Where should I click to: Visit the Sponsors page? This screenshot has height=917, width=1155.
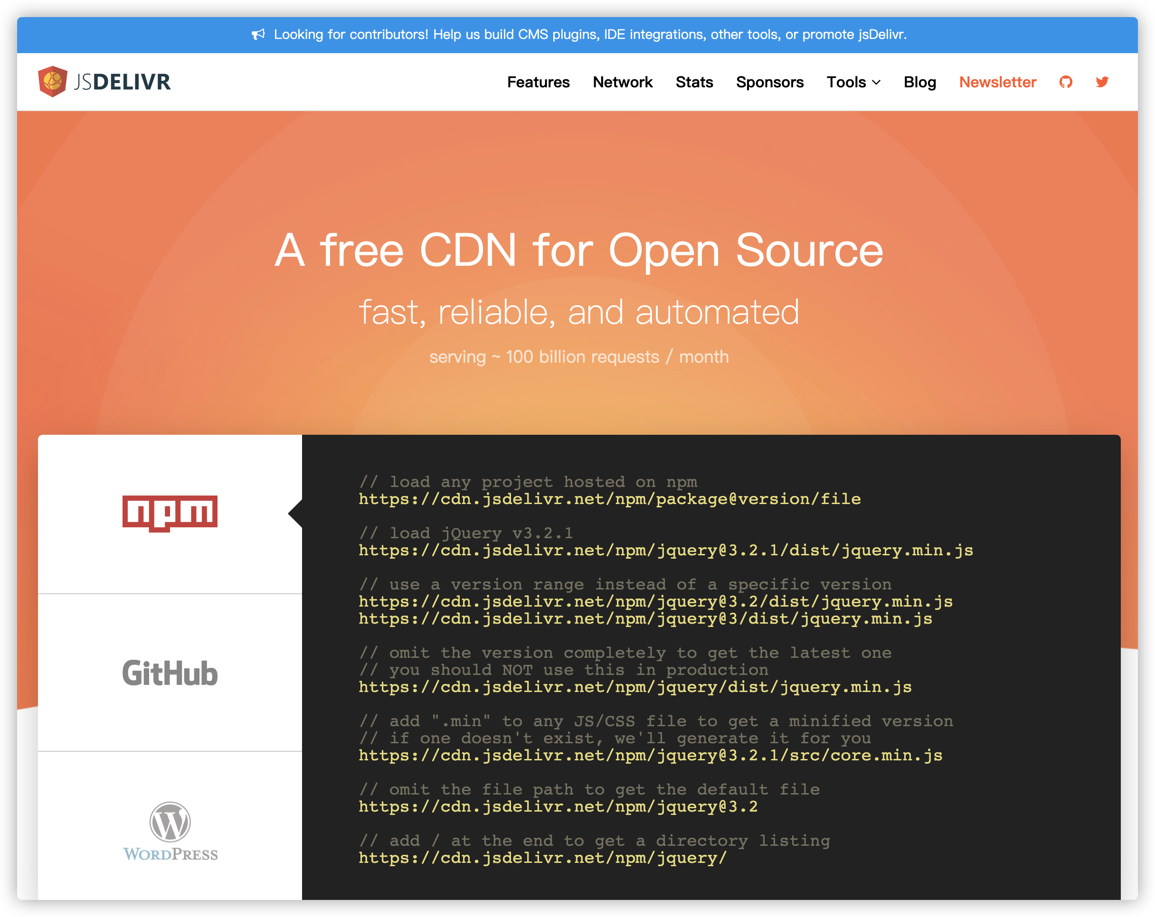click(x=769, y=82)
